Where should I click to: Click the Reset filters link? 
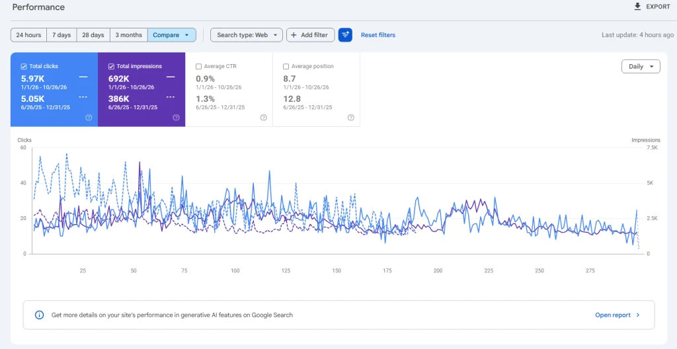click(x=378, y=35)
